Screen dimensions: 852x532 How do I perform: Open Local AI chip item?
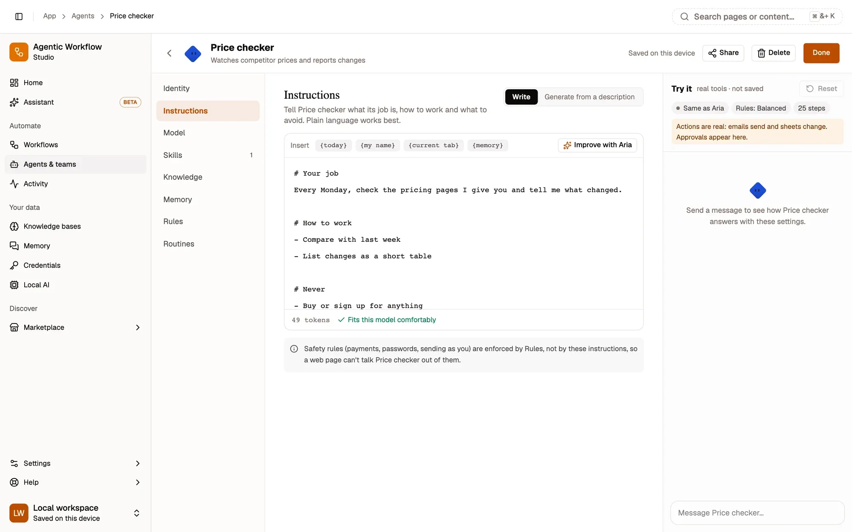pos(75,285)
